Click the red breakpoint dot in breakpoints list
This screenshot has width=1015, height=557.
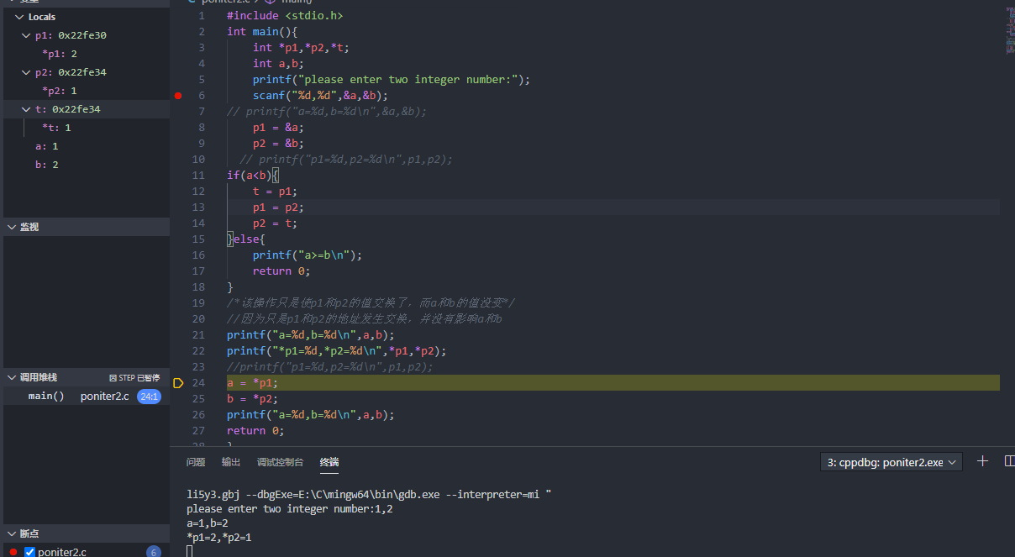pyautogui.click(x=13, y=552)
